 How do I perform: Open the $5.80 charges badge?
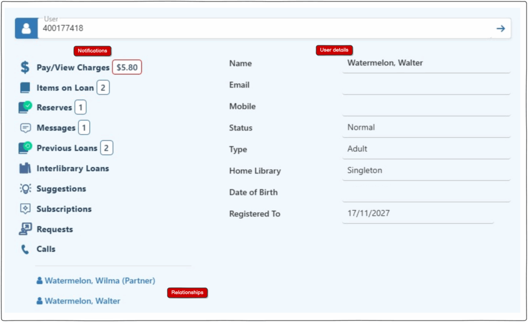point(127,68)
